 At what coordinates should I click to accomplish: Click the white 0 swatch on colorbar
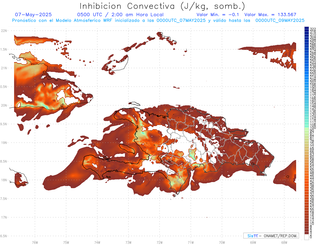click(x=307, y=237)
